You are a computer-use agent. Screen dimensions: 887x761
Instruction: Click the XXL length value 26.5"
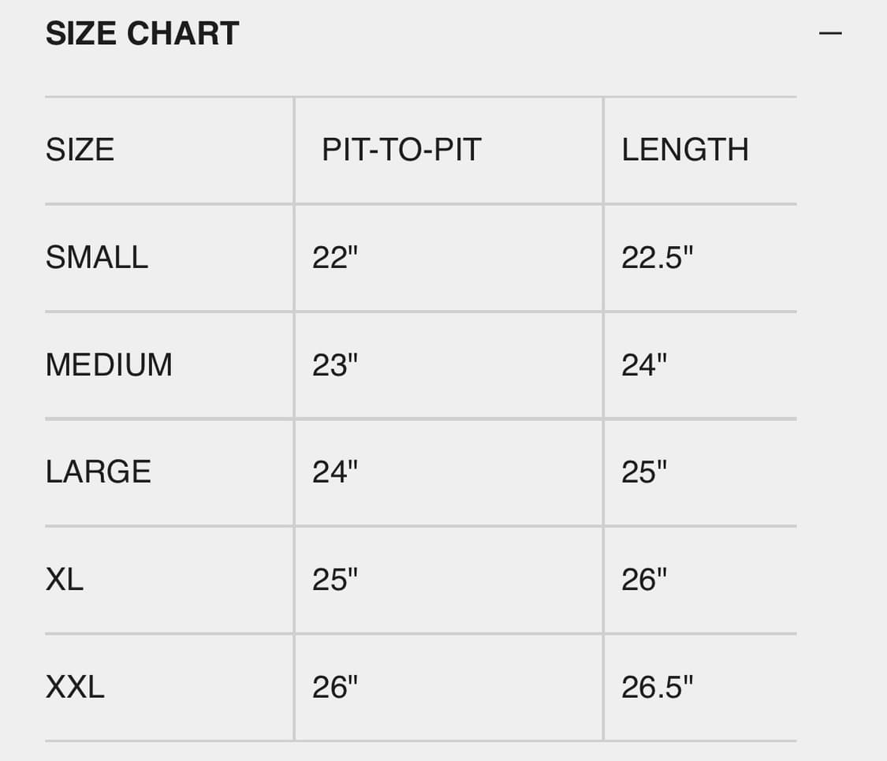pos(657,687)
